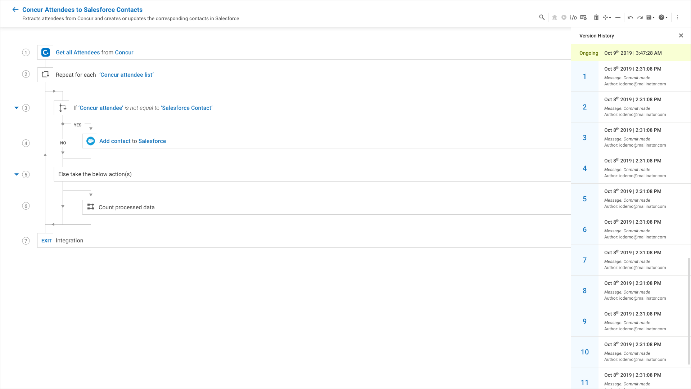Image resolution: width=691 pixels, height=389 pixels.
Task: Open the move arrows dropdown
Action: [607, 17]
